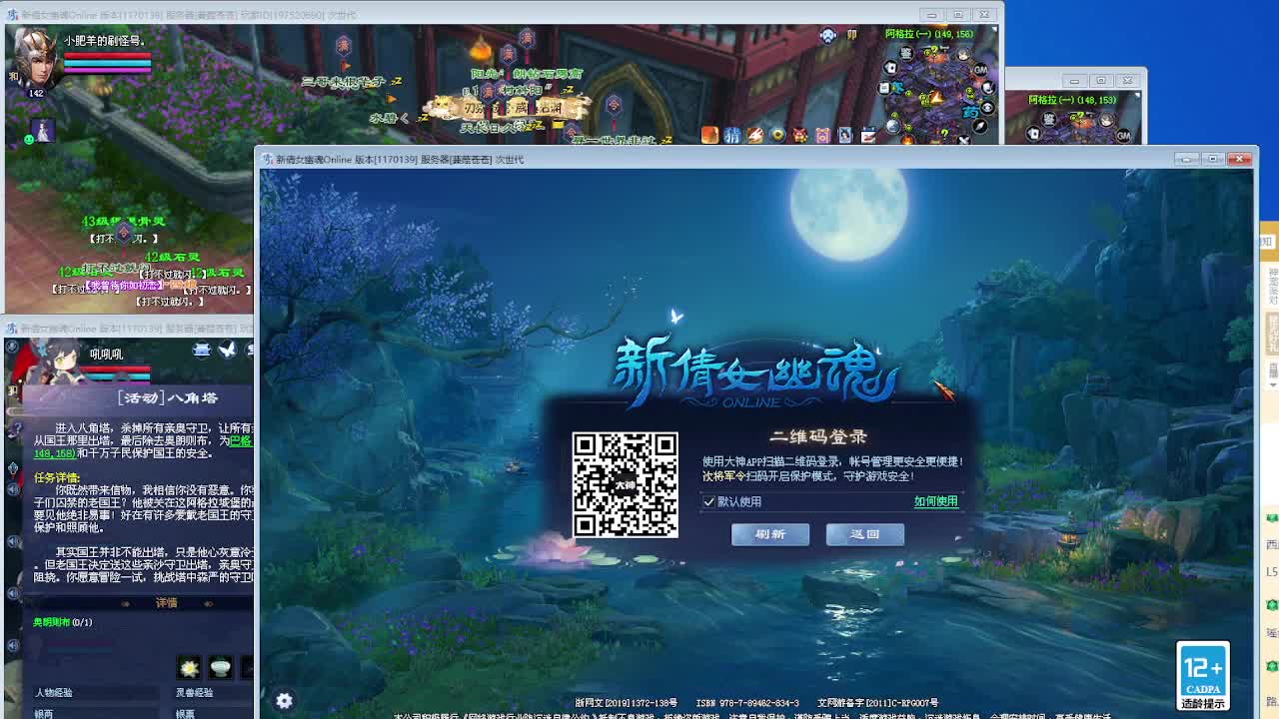Screen dimensions: 1279x719
Task: Click the 药 medicine icon on the minimap
Action: point(970,112)
